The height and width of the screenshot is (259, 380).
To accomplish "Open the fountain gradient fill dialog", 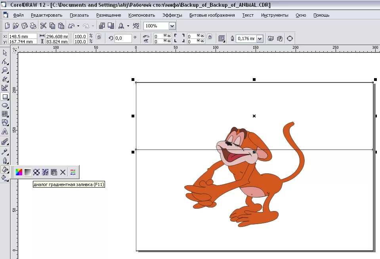I will pos(28,172).
